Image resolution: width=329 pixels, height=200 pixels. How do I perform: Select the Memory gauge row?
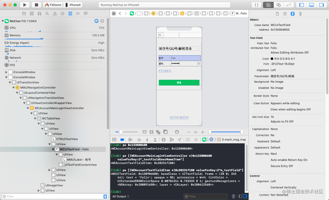[54, 35]
